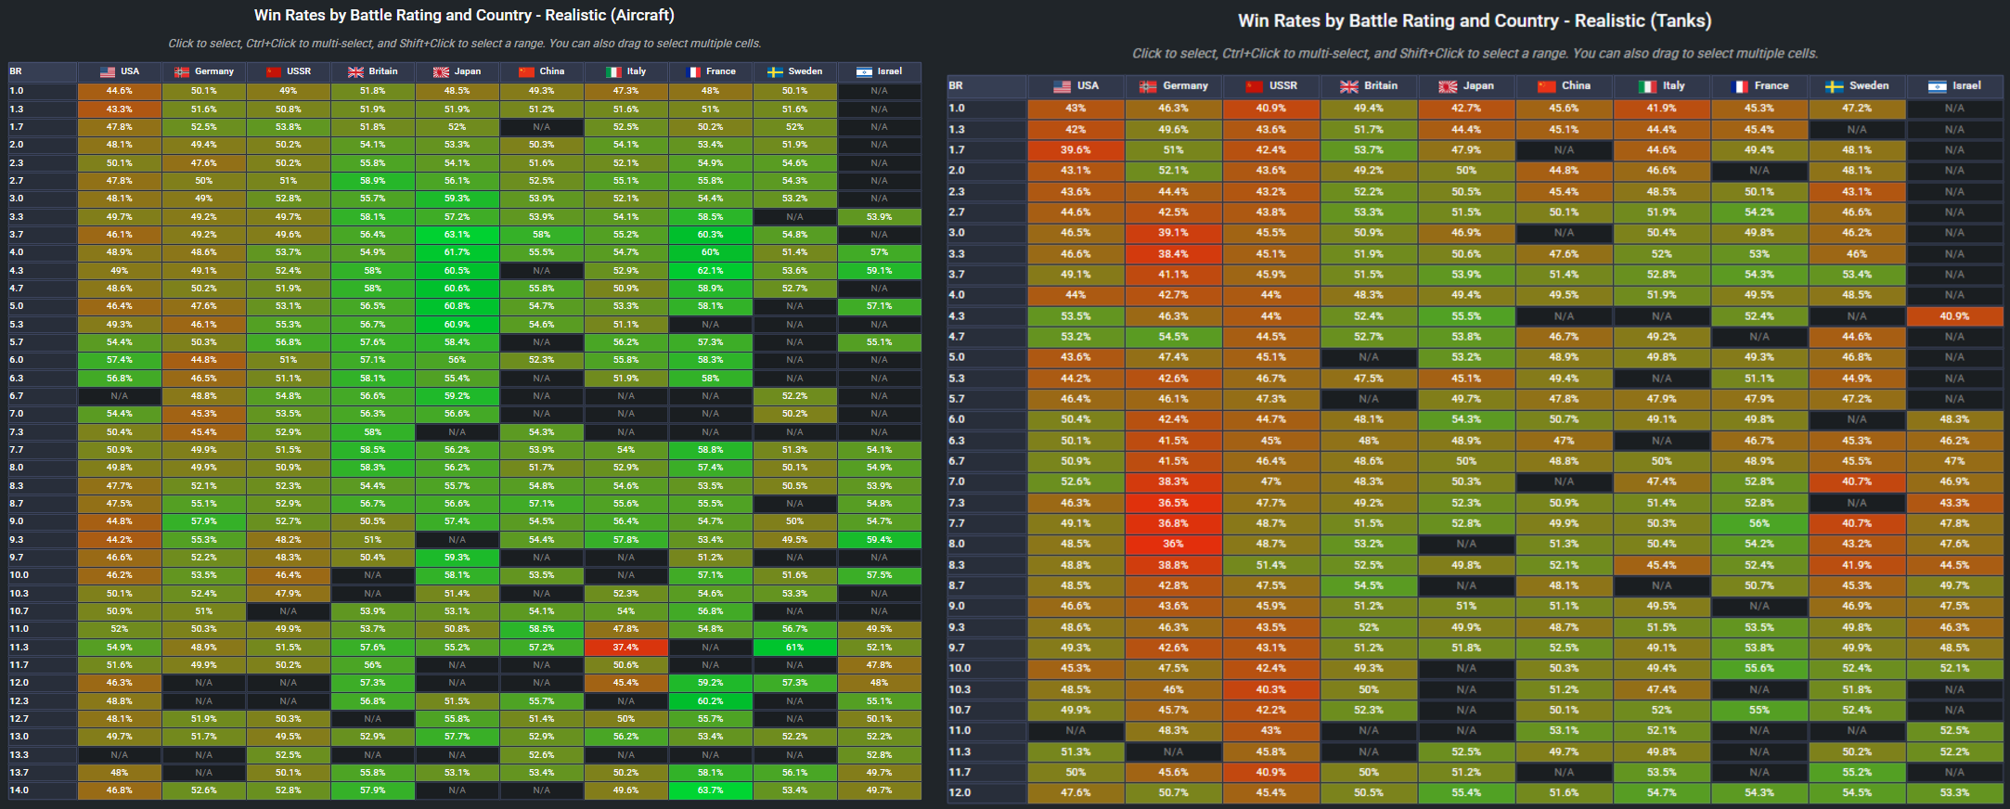This screenshot has height=809, width=2010.
Task: Click the 6.3 row label in Tanks table
Action: [987, 441]
